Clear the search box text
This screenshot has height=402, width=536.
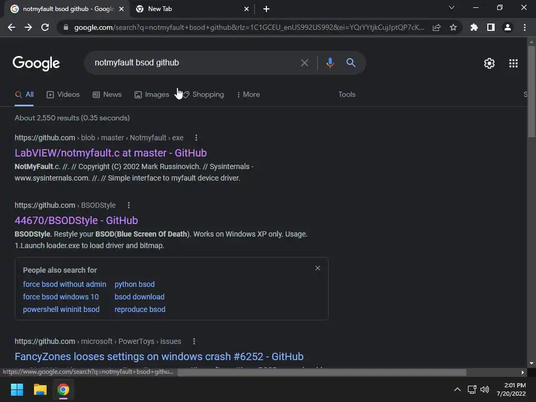[x=304, y=63]
